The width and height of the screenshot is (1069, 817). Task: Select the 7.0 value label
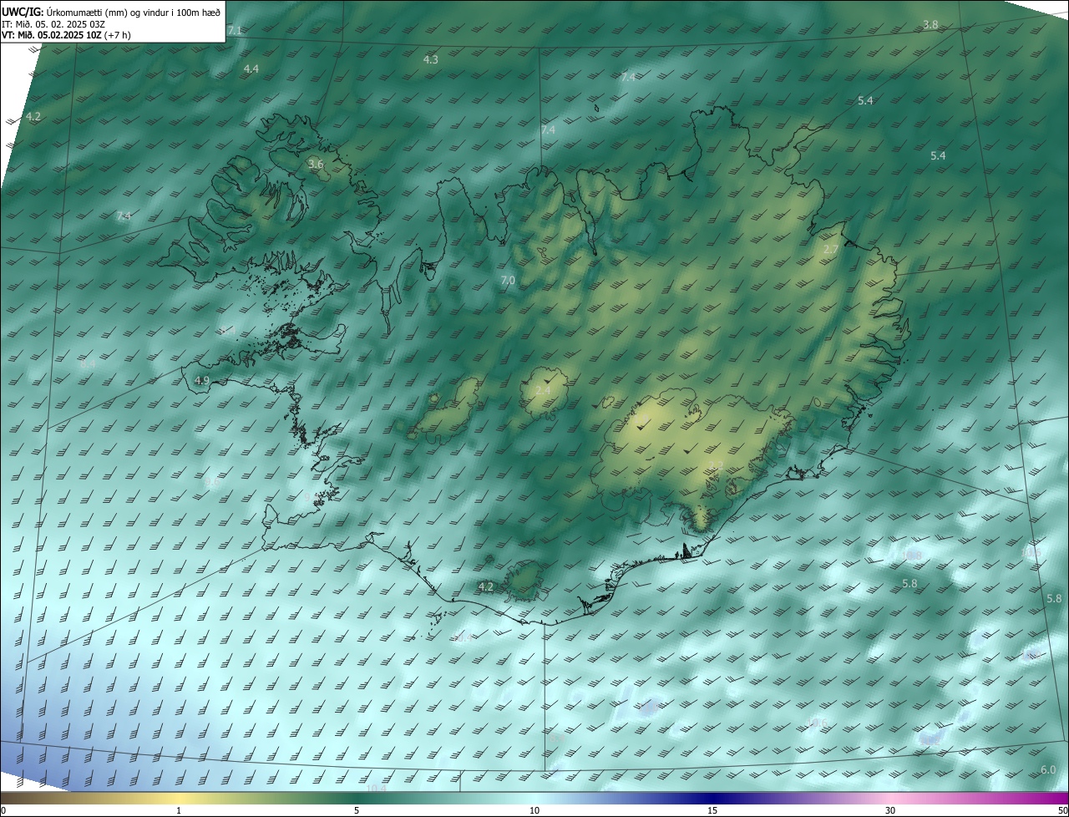coord(508,281)
